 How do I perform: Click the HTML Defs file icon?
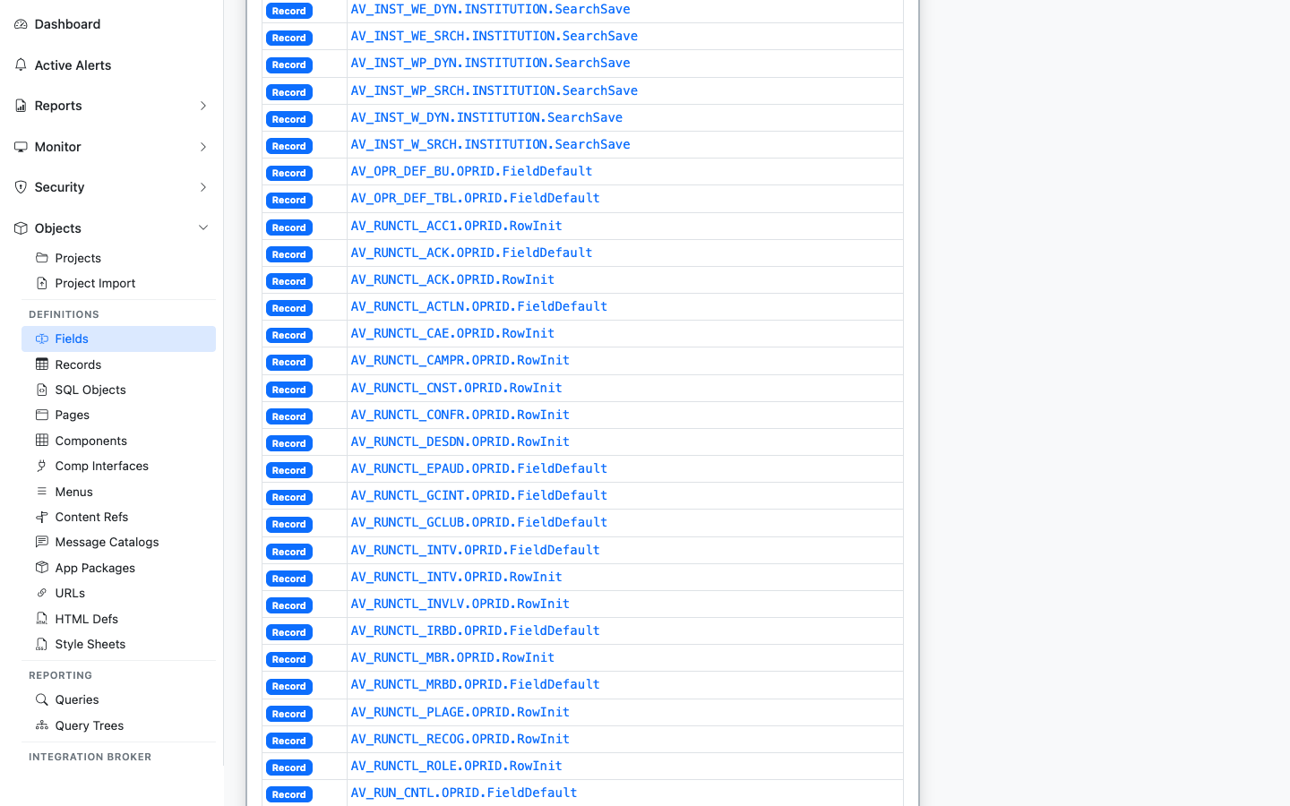42,619
